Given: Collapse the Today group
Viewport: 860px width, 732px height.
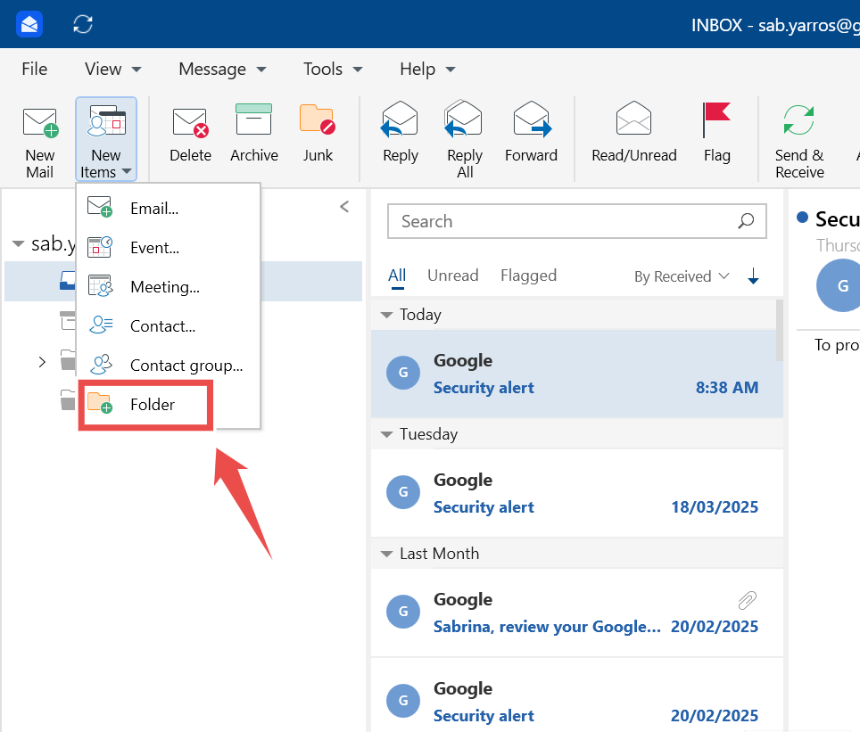Looking at the screenshot, I should tap(386, 315).
